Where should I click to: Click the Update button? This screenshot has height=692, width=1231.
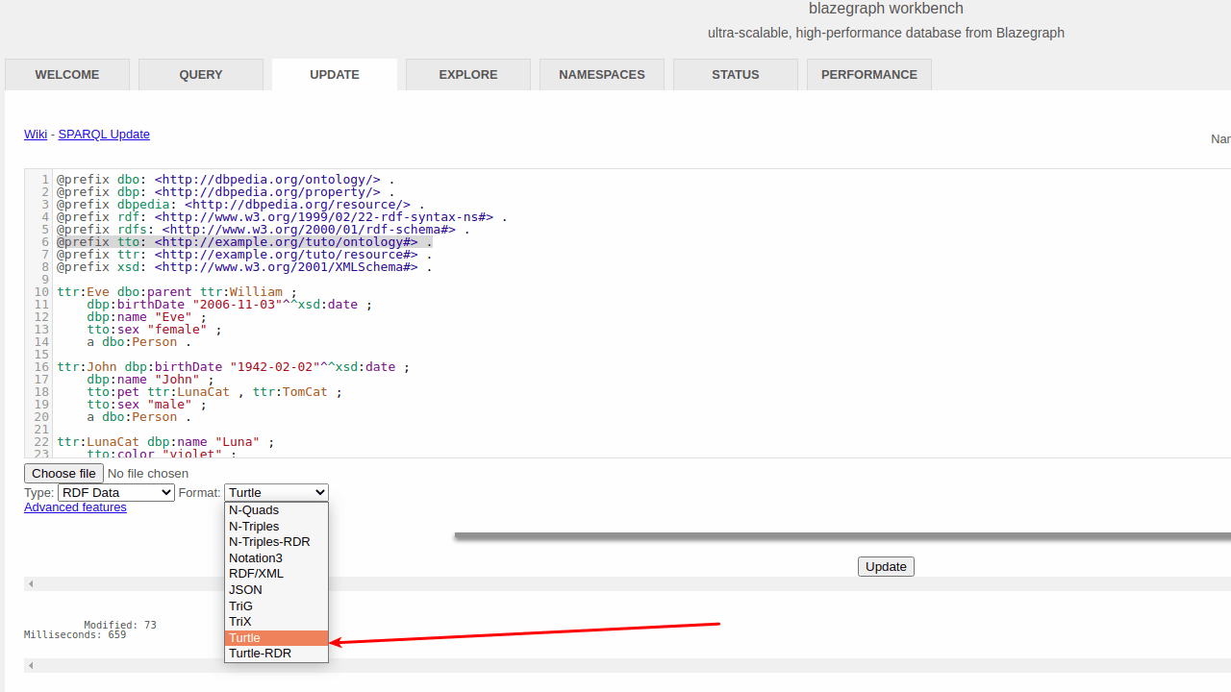(x=886, y=566)
